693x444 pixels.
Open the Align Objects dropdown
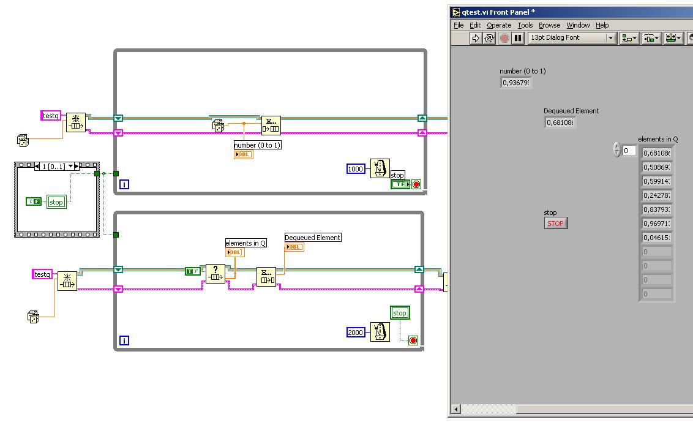click(x=629, y=38)
